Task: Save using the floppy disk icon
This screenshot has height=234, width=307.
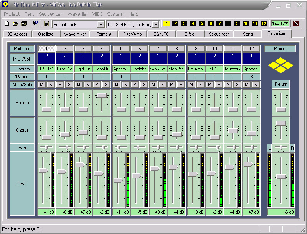Action: (46, 24)
